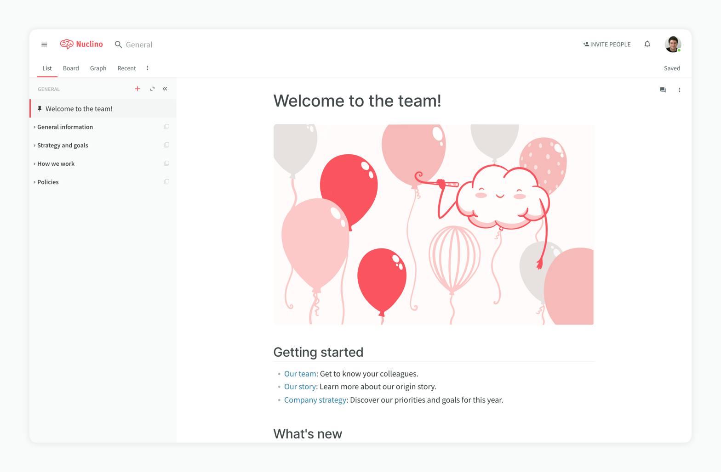Select the pinned Welcome to the team! item
The image size is (721, 472).
click(103, 108)
